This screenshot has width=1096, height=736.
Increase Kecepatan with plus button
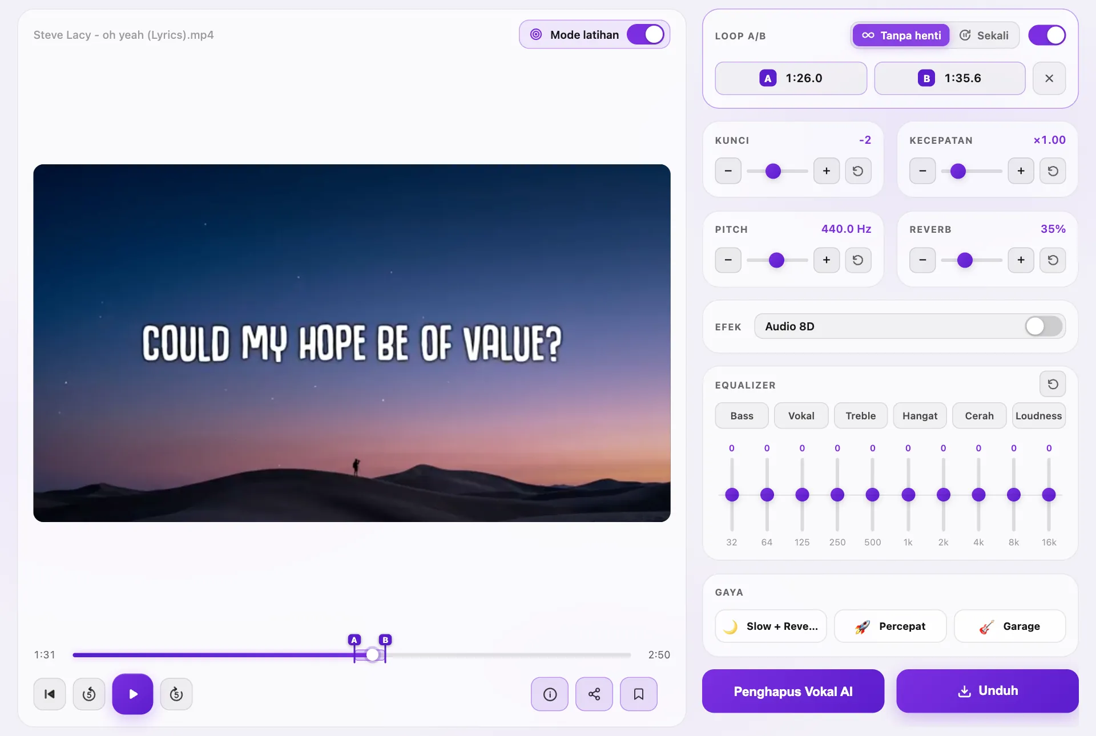1021,171
